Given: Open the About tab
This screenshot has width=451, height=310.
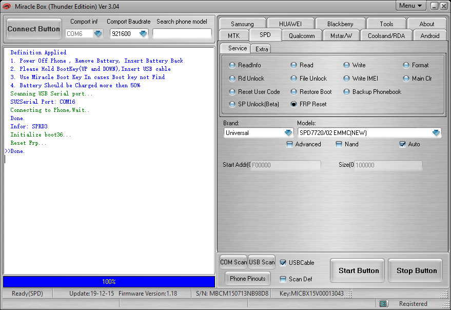Looking at the screenshot, I should pos(426,24).
